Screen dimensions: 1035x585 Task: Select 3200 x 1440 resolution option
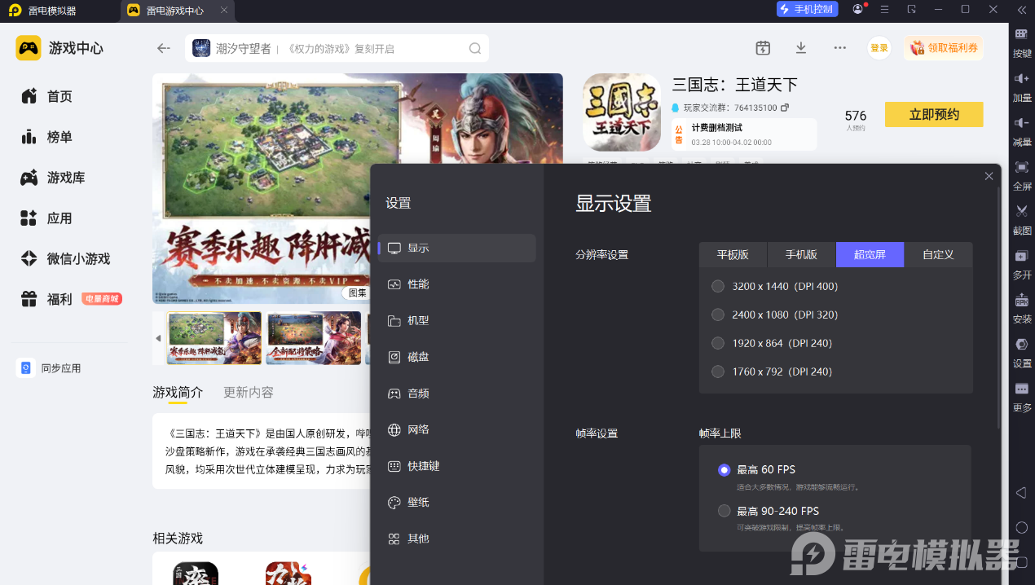718,286
